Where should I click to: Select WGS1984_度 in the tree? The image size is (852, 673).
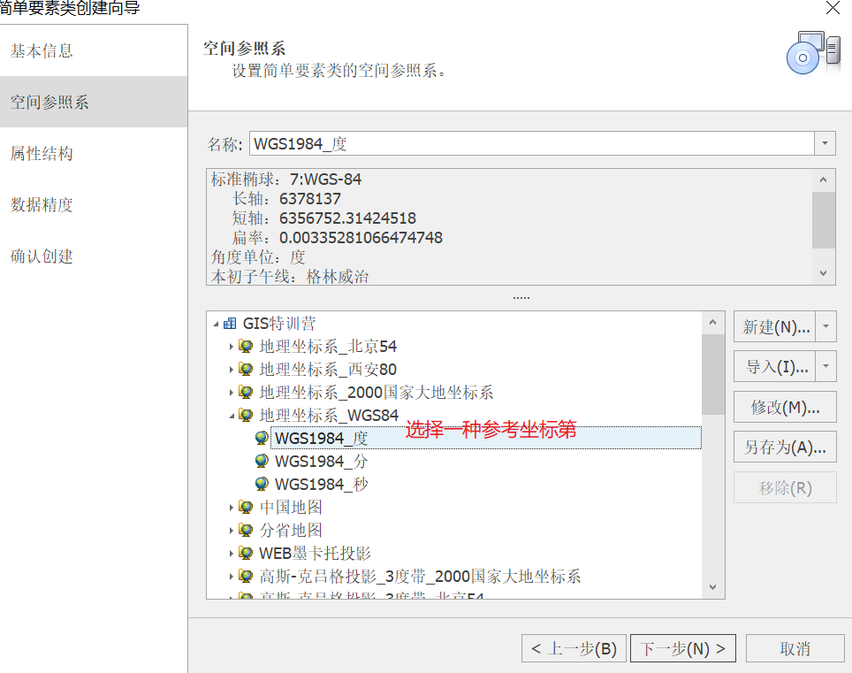[486, 438]
